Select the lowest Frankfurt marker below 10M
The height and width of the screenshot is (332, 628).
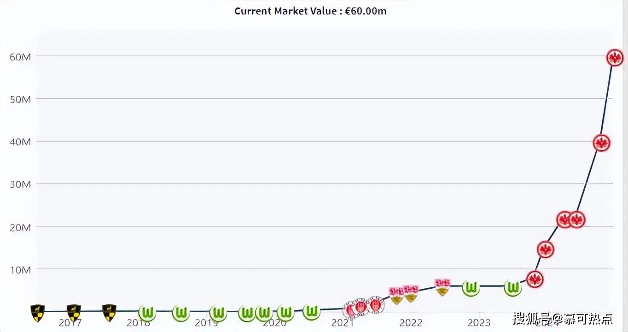[535, 279]
